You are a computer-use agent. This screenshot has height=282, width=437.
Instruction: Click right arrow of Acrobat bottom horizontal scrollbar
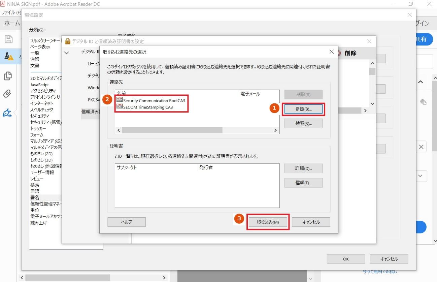point(164,278)
